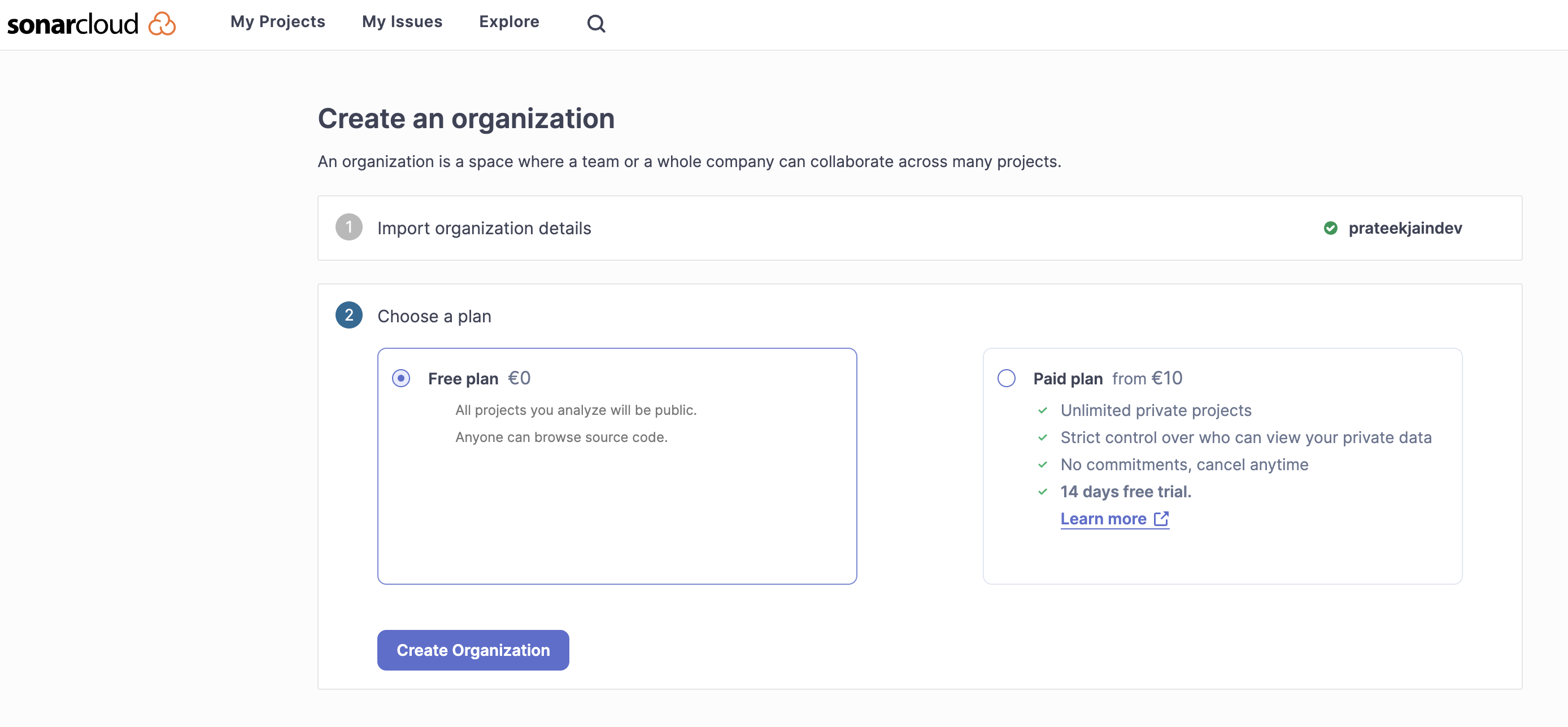1568x727 pixels.
Task: Click the step 1 number badge
Action: 349,227
